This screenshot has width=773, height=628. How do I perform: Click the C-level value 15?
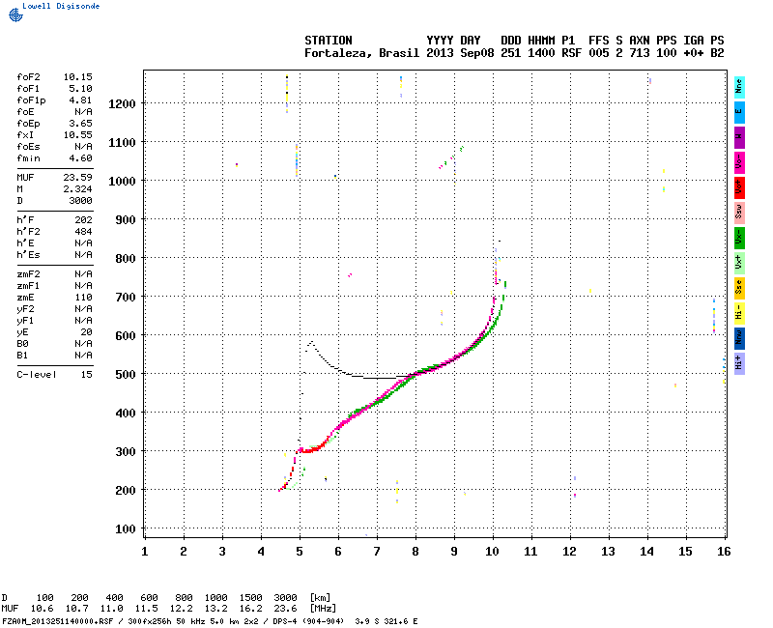86,375
